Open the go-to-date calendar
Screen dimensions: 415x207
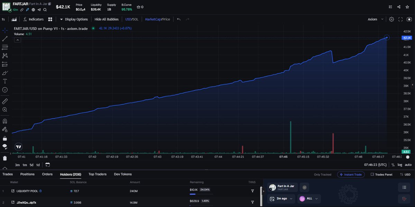pos(47,165)
